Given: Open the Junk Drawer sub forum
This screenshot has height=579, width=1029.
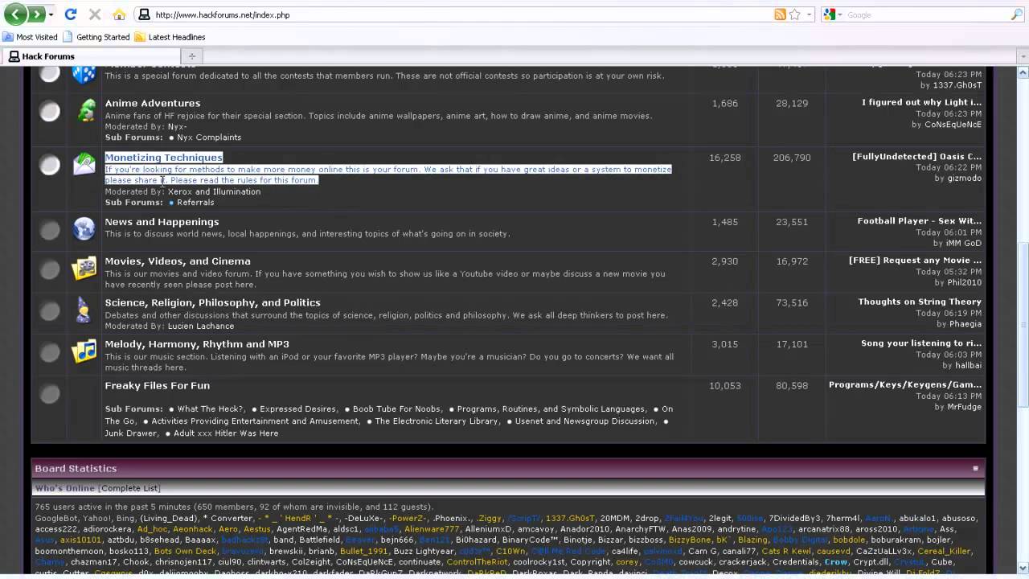Looking at the screenshot, I should tap(131, 433).
